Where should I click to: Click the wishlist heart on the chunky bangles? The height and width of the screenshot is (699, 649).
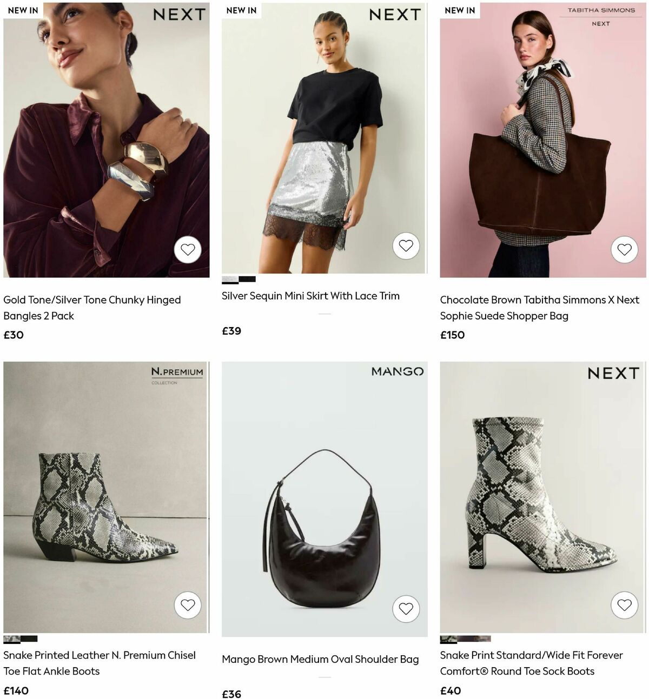coord(187,250)
